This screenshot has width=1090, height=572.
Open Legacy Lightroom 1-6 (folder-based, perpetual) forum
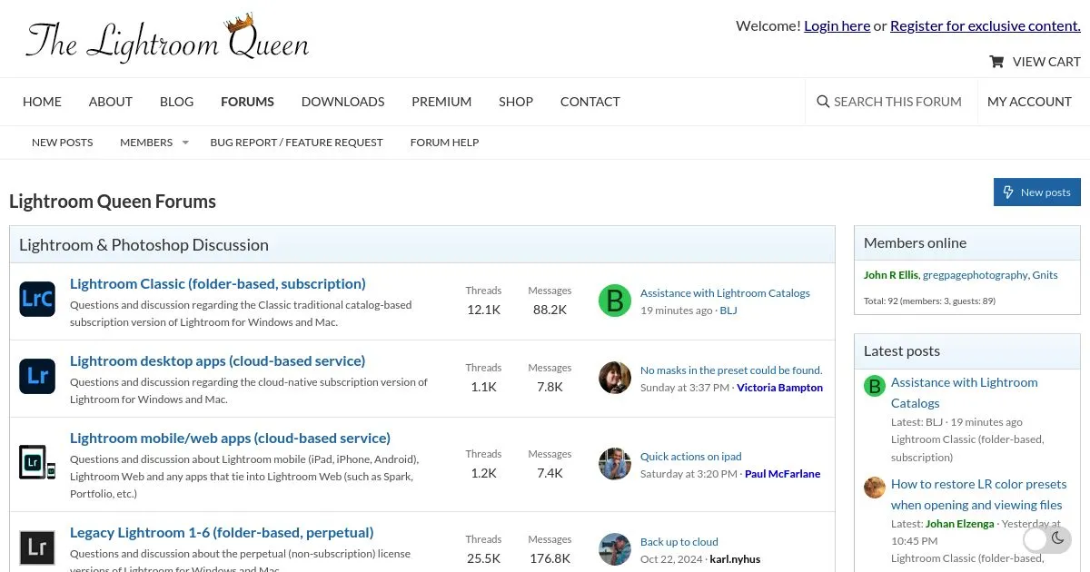click(222, 532)
